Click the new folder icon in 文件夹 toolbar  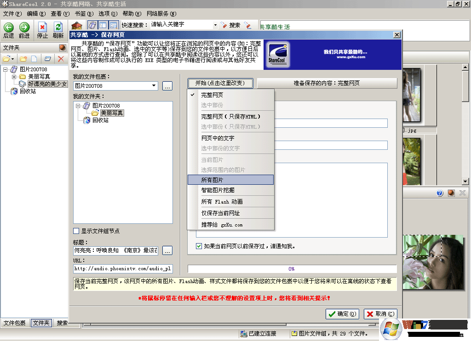(x=23, y=59)
